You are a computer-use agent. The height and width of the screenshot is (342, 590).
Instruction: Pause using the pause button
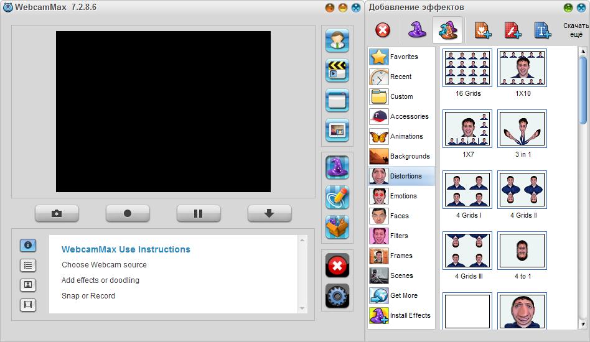coord(199,213)
